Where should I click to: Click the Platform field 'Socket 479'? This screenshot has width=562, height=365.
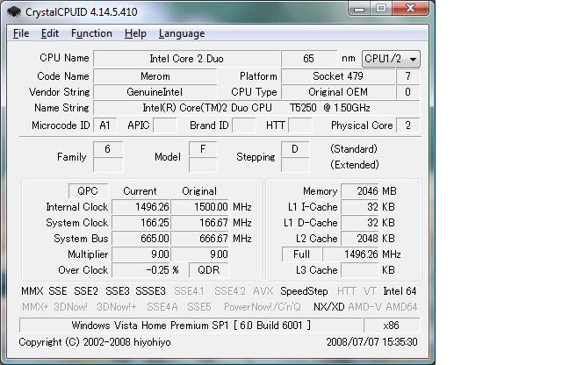(338, 76)
